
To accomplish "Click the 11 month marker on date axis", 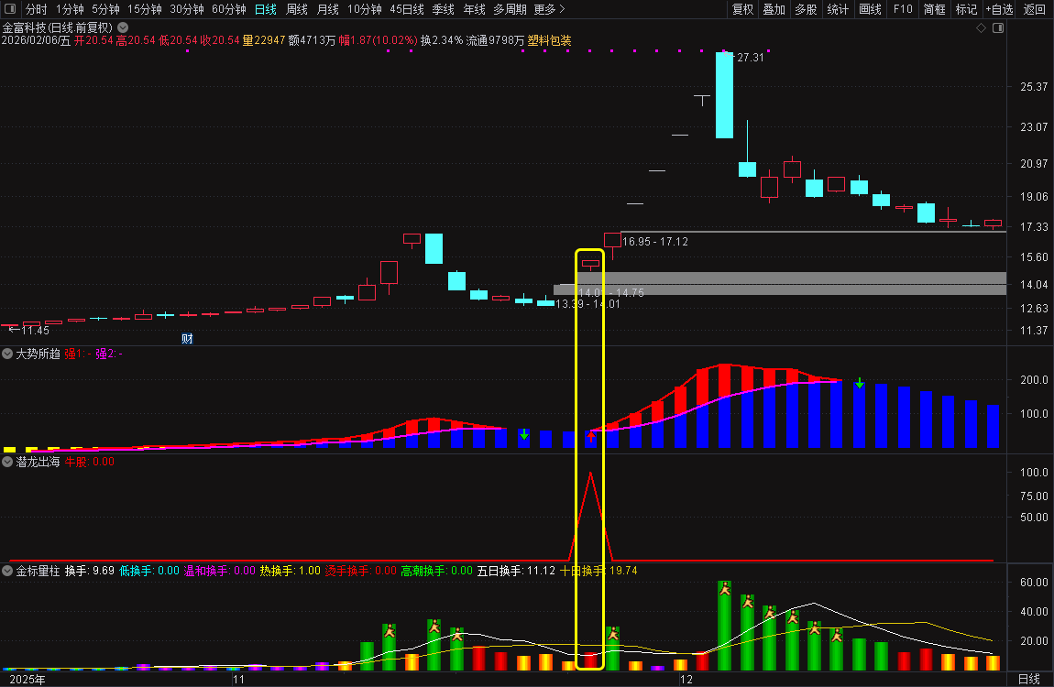I will click(238, 679).
